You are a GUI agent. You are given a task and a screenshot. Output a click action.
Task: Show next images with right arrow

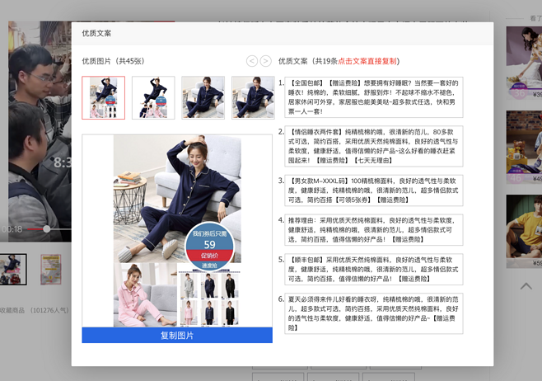265,61
